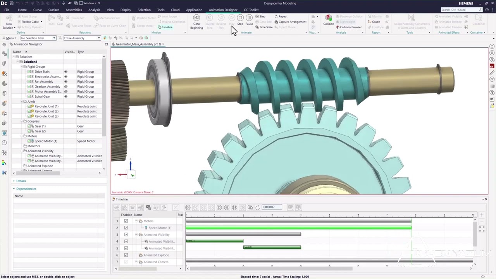Toggle Speed Motor (1) checkbox in navigator
This screenshot has width=496, height=279.
click(x=29, y=141)
